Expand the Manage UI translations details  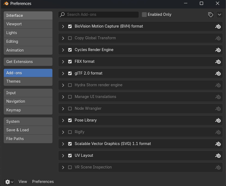point(63,97)
